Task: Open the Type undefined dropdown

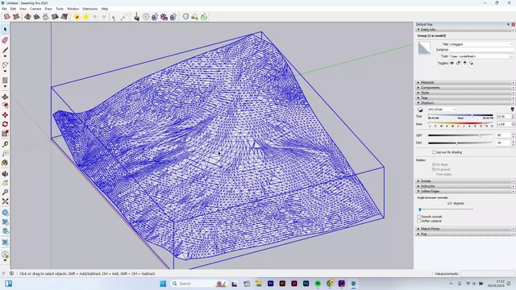Action: [x=481, y=56]
